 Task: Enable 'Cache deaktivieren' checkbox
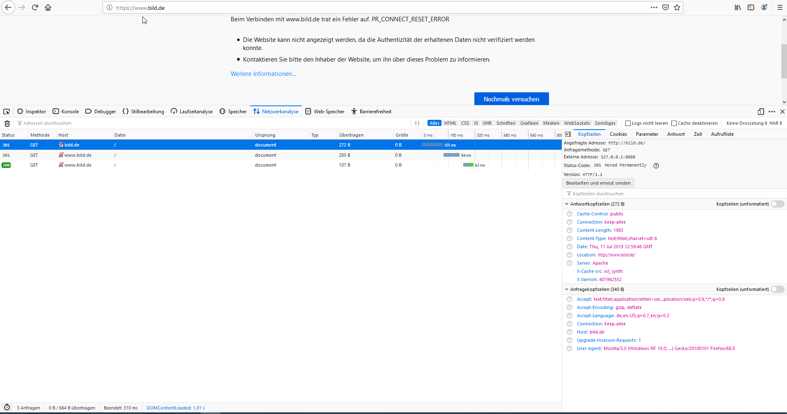point(674,123)
